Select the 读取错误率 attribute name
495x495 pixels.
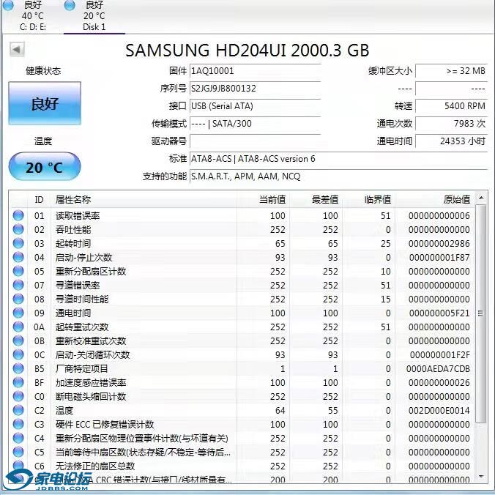click(x=78, y=215)
